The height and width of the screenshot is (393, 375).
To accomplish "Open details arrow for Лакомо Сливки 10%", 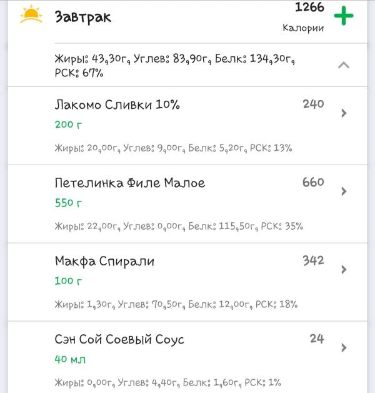I will (x=344, y=113).
